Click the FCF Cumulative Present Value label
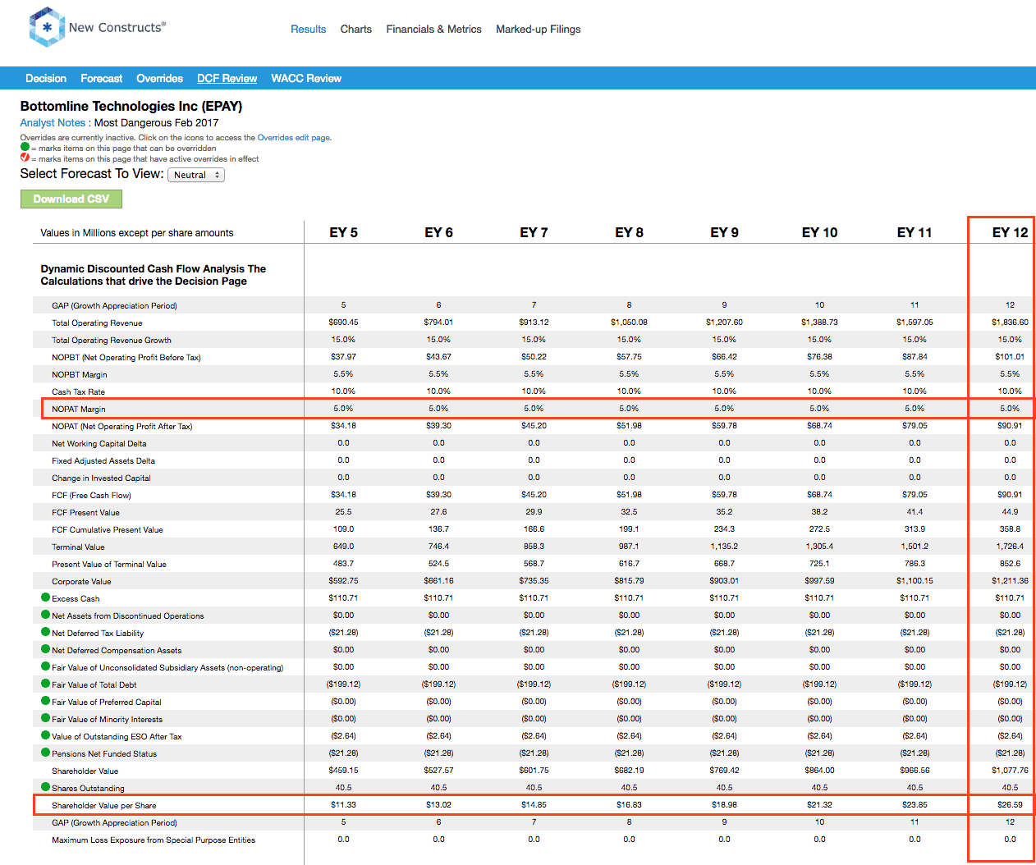This screenshot has width=1036, height=865. (108, 529)
